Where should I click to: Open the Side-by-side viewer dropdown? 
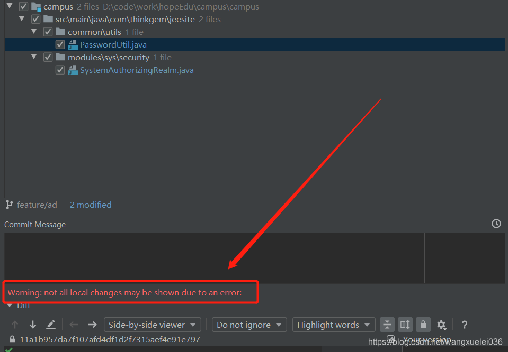click(152, 325)
